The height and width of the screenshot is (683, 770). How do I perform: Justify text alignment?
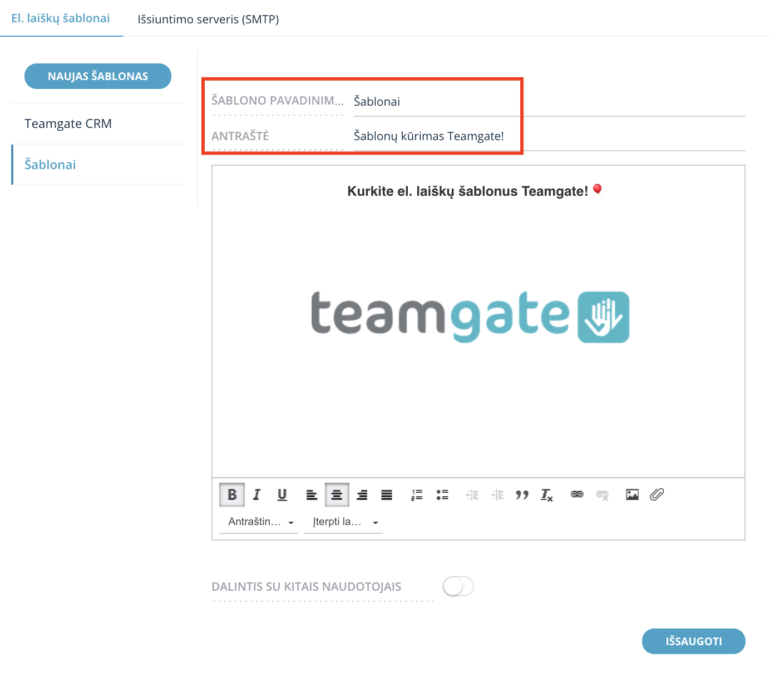pyautogui.click(x=387, y=494)
